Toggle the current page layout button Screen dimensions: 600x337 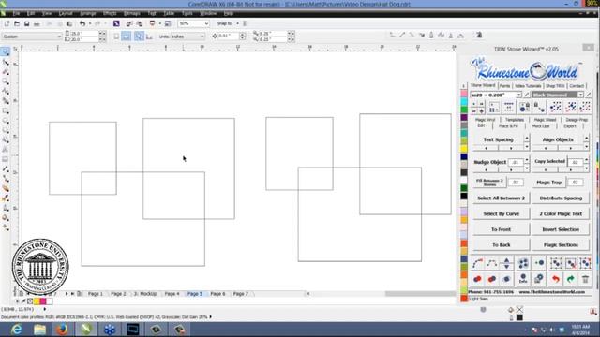point(149,37)
